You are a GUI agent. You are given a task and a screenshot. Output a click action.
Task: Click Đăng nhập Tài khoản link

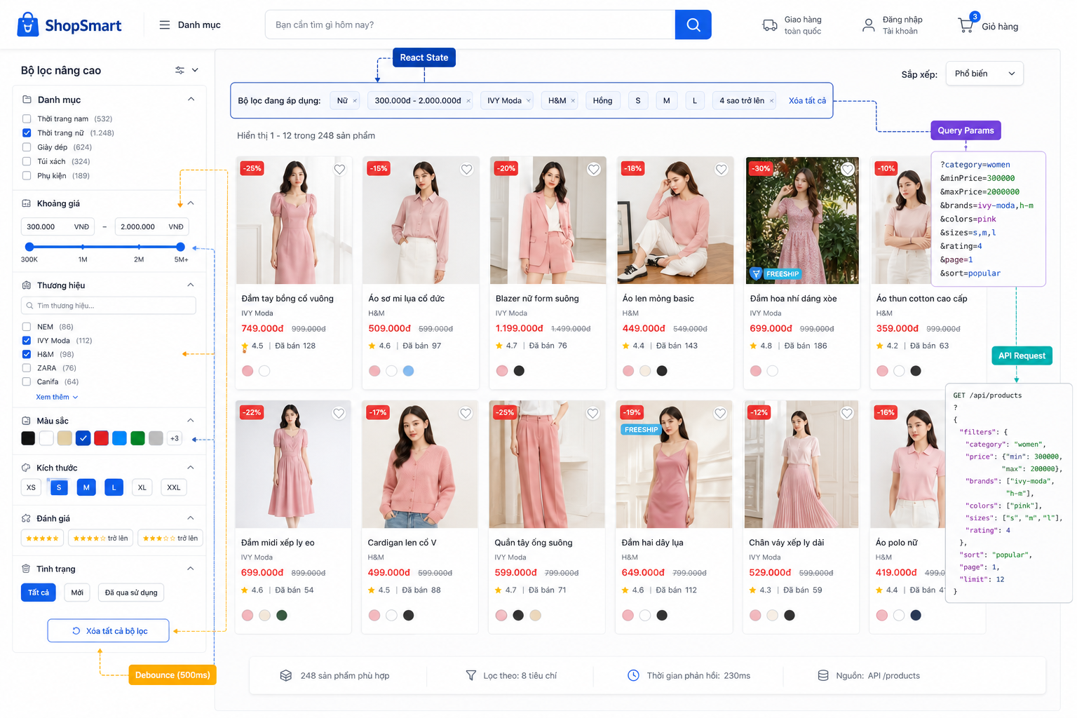[x=902, y=25]
